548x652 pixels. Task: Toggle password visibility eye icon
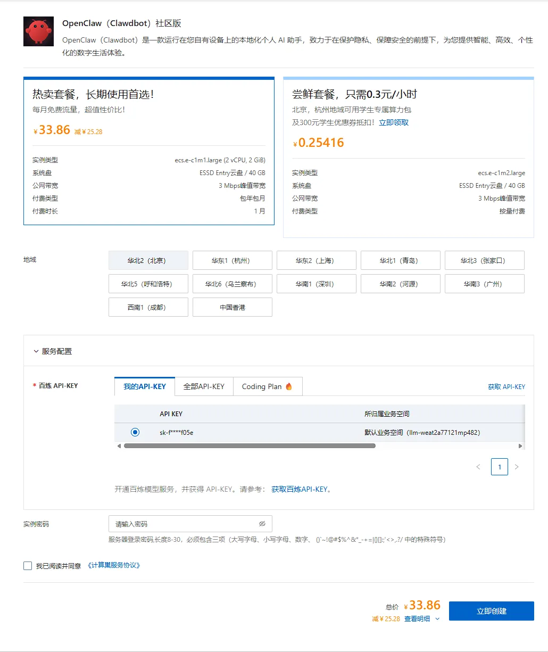[262, 524]
